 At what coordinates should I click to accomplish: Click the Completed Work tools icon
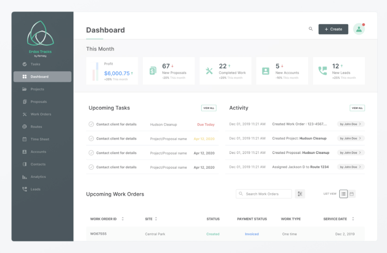[209, 71]
